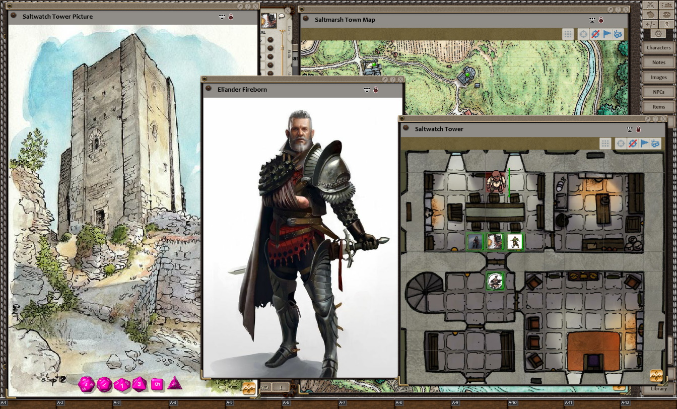The width and height of the screenshot is (677, 409).
Task: Switch to the Main tab on character sheet
Action: point(289,31)
